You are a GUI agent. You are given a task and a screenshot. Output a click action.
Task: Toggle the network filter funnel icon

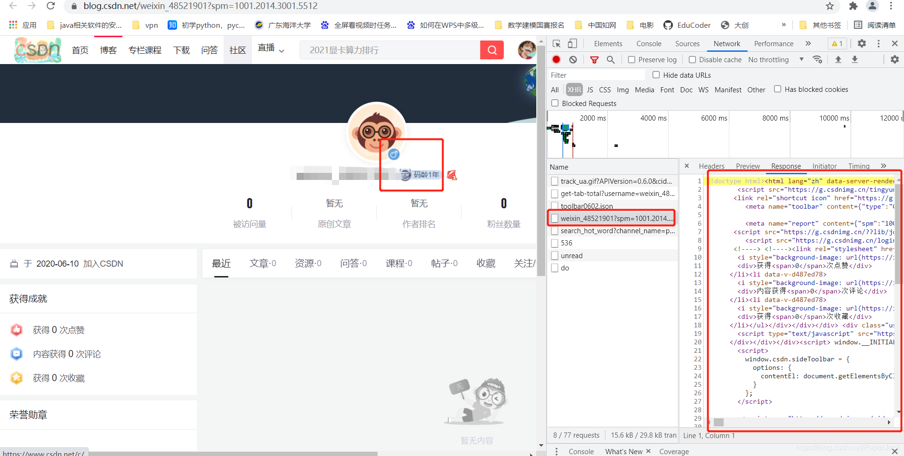coord(594,59)
